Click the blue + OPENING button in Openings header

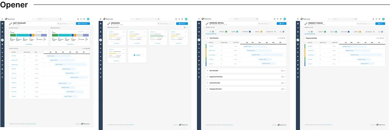tap(182, 23)
